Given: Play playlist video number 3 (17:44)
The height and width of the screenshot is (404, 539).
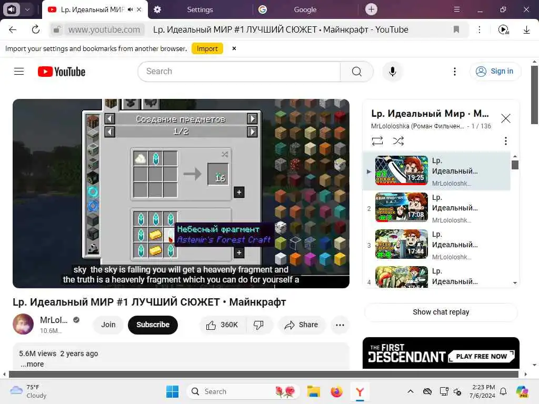Looking at the screenshot, I should (436, 245).
